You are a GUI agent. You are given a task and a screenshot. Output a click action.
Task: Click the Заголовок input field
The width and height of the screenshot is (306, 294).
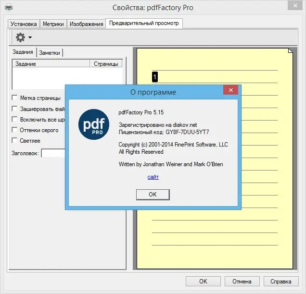[53, 153]
